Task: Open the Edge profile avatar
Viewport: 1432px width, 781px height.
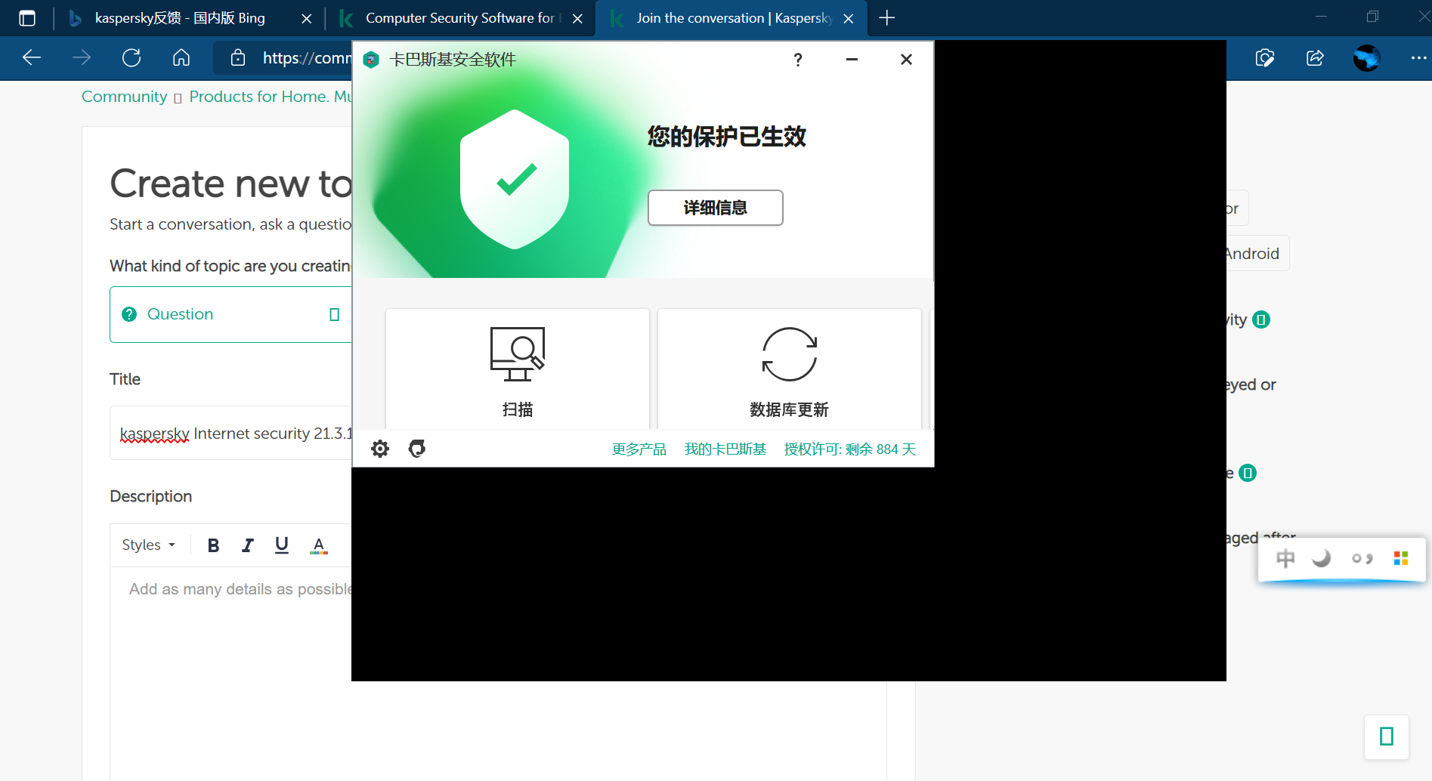Action: 1366,57
